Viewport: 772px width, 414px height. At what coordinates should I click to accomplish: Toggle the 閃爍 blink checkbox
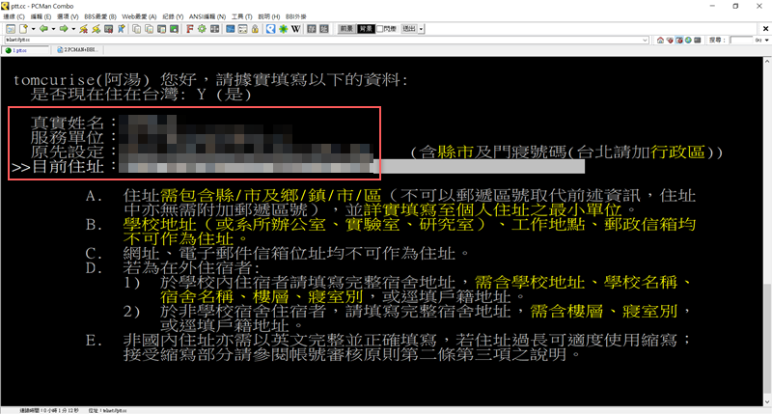pos(379,29)
